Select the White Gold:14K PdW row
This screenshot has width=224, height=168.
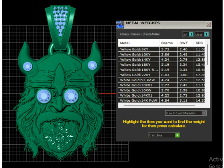click(x=161, y=100)
